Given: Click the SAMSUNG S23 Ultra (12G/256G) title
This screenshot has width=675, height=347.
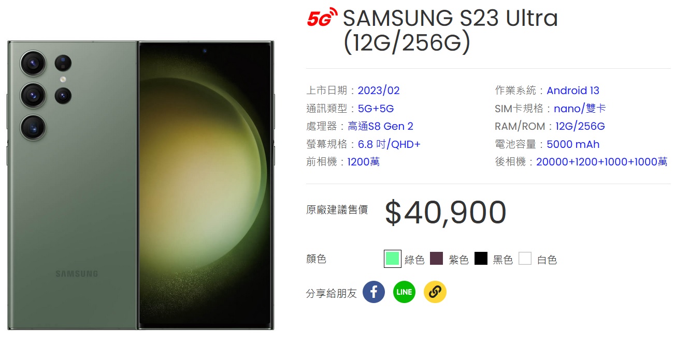Looking at the screenshot, I should (x=450, y=31).
